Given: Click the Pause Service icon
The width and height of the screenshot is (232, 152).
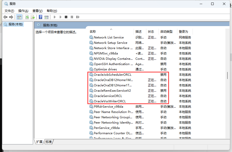Looking at the screenshot, I should 72,17.
